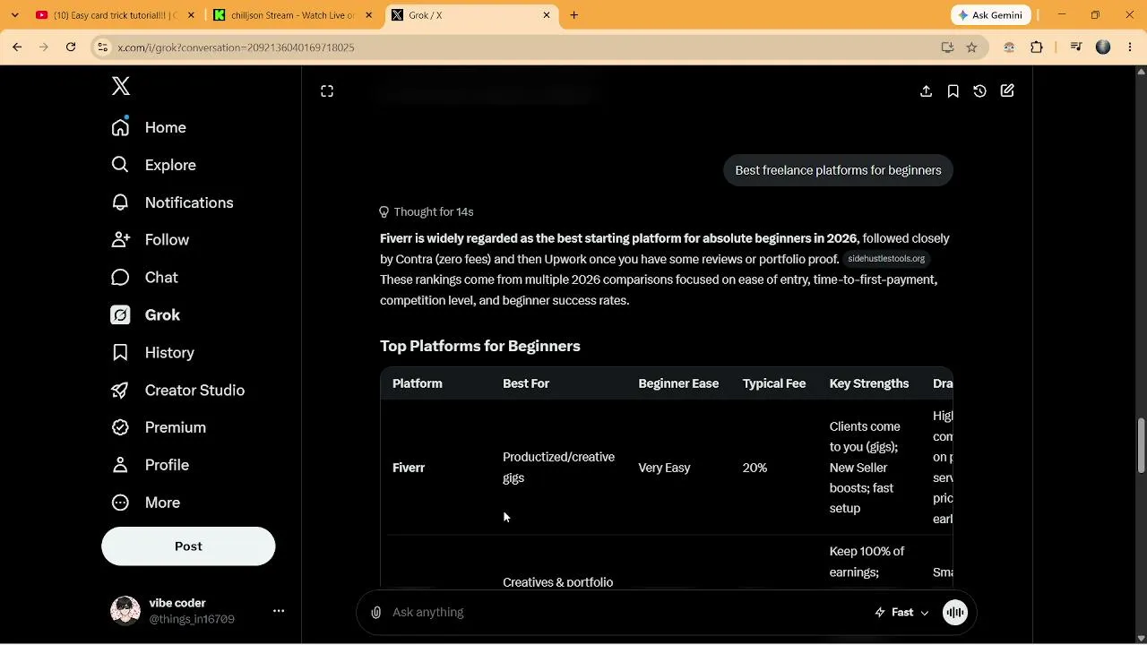This screenshot has height=645, width=1147.
Task: Open the sidehustlestools.org source link
Action: click(886, 259)
